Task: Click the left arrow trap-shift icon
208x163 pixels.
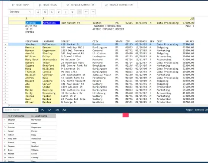Action: 86,12
